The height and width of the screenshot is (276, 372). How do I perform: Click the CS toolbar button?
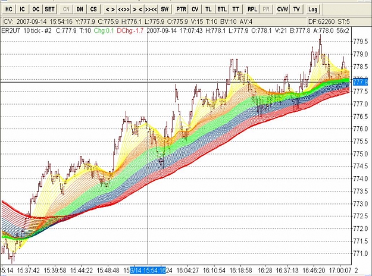coord(93,10)
